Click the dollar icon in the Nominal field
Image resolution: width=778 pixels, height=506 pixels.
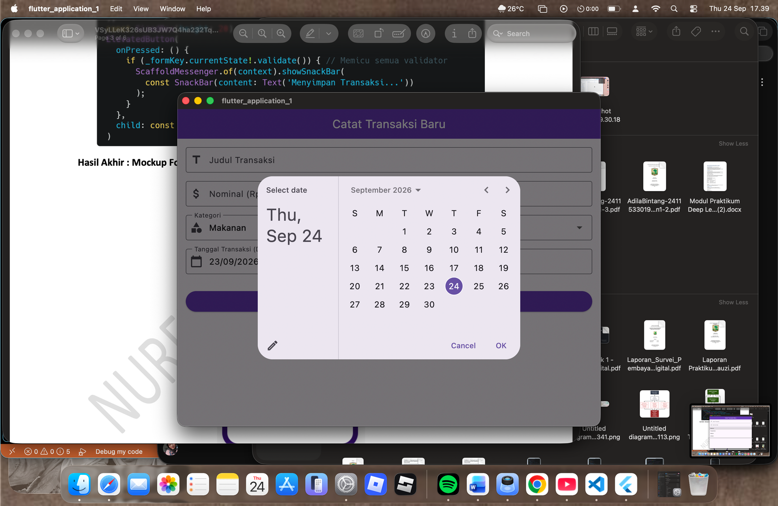point(196,194)
